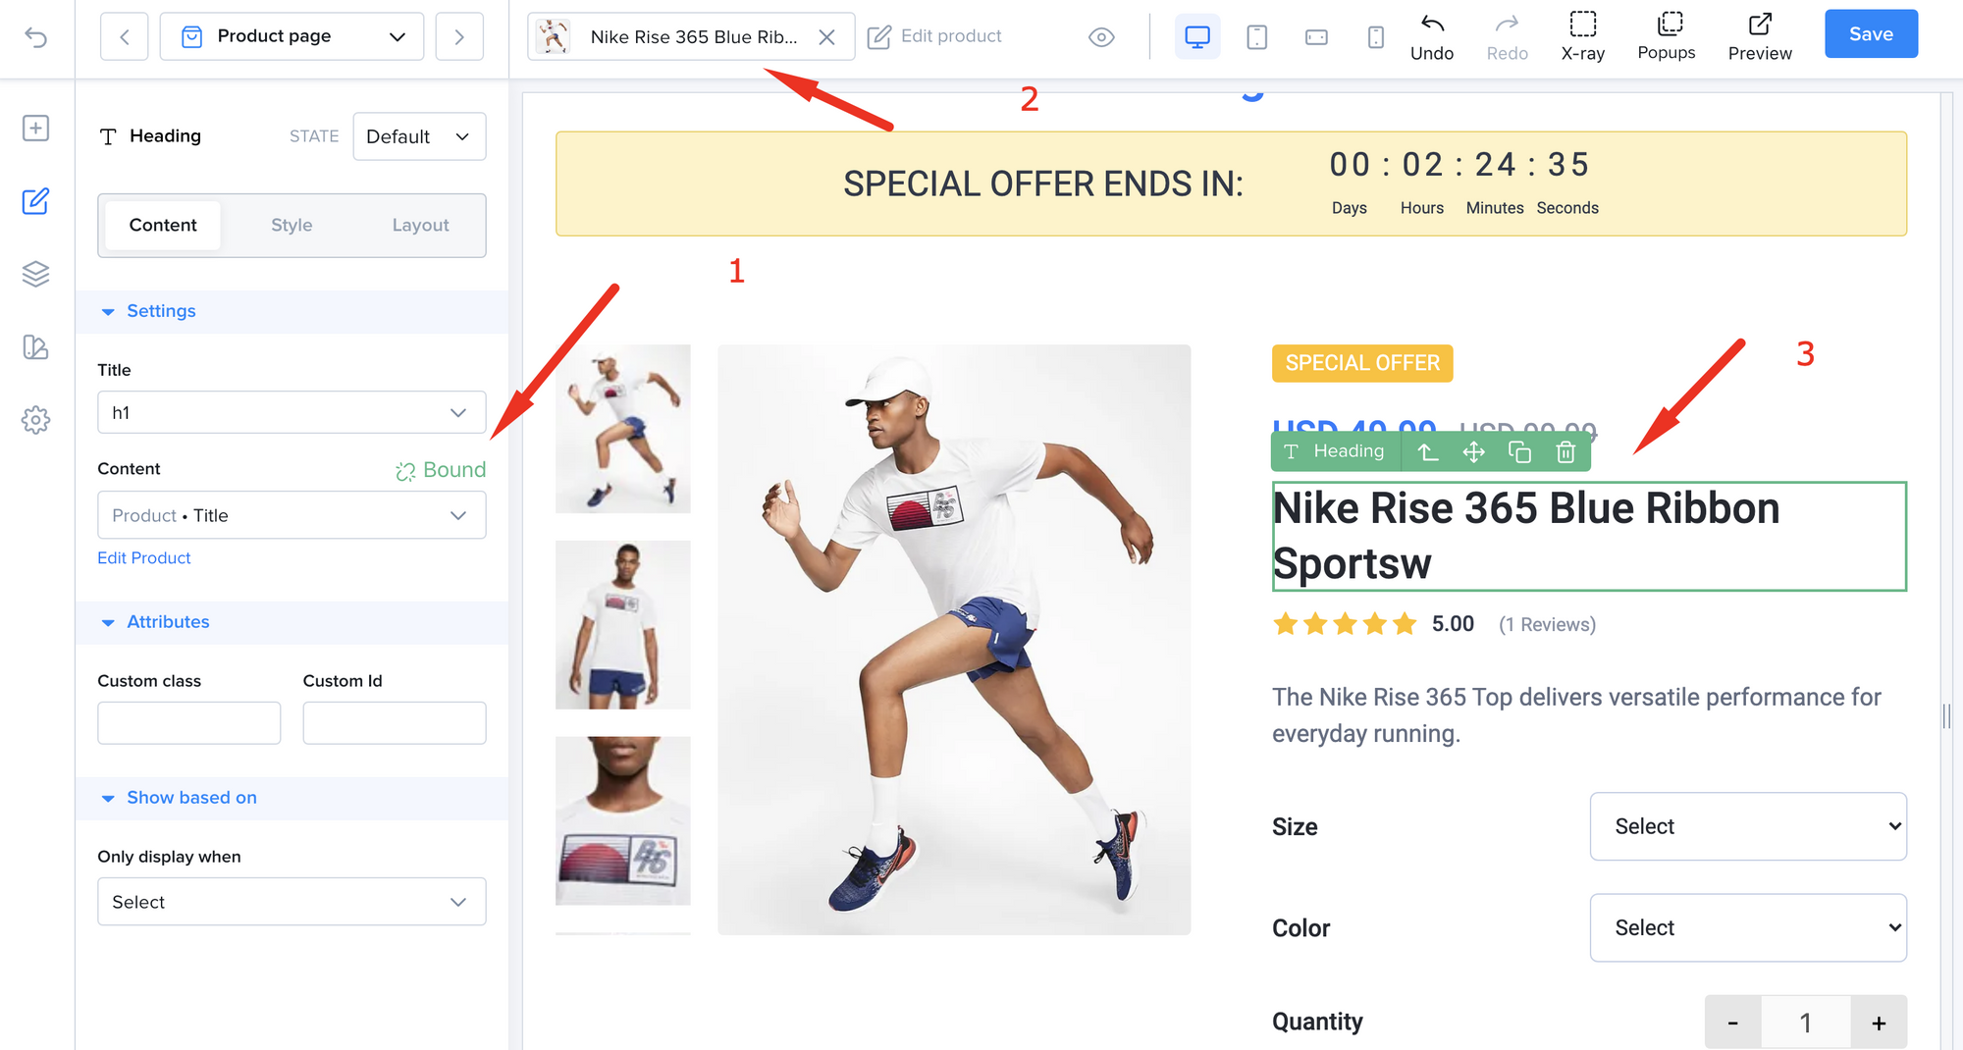This screenshot has width=1963, height=1050.
Task: Click the main product image
Action: pyautogui.click(x=954, y=640)
